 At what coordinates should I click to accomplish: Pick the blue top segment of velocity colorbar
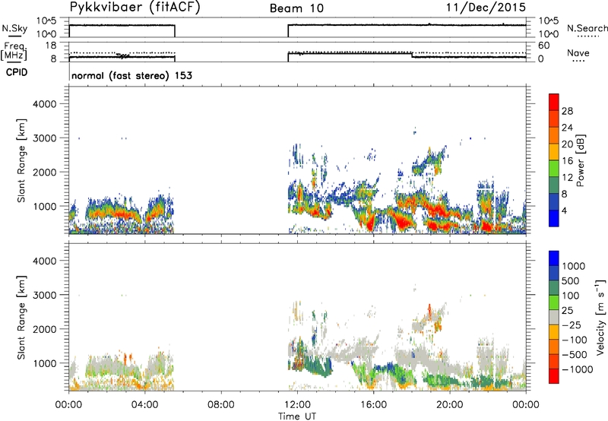(x=554, y=258)
